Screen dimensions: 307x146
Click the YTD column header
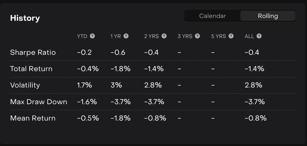(82, 36)
